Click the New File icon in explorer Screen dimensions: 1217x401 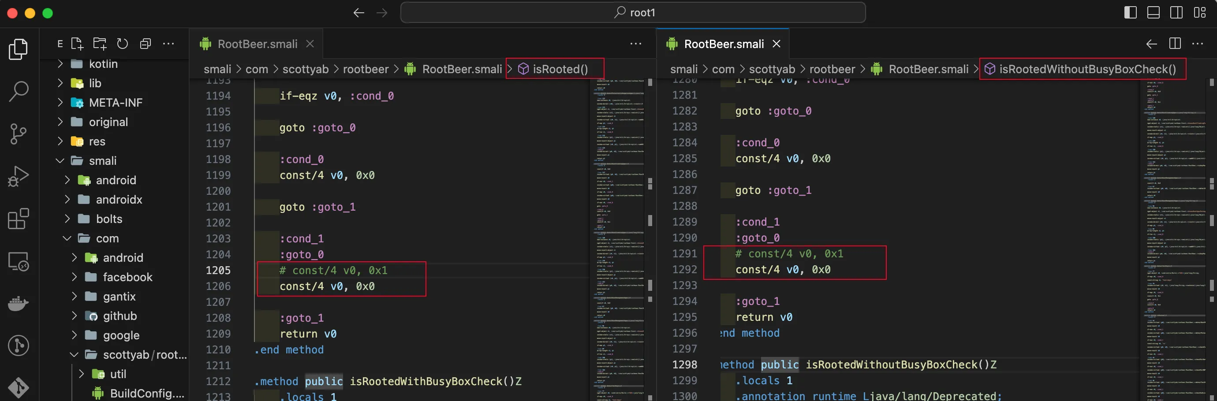[77, 44]
